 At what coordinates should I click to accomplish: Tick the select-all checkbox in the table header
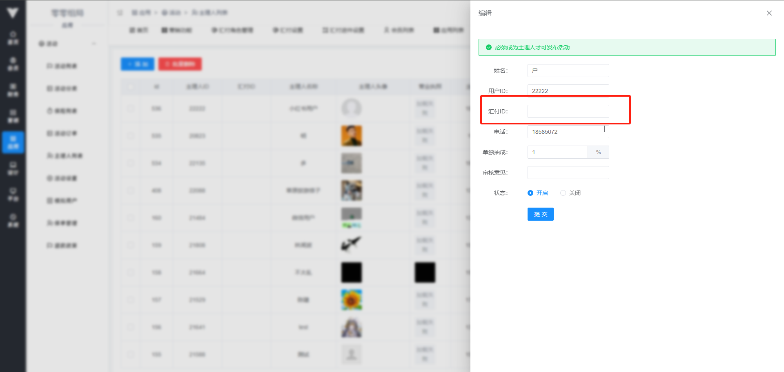tap(131, 86)
